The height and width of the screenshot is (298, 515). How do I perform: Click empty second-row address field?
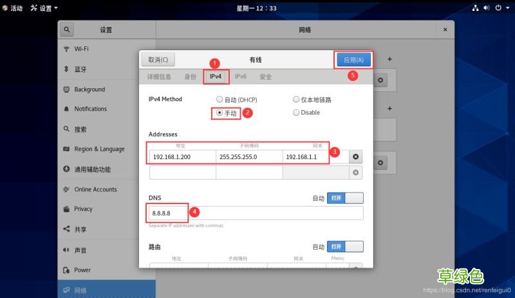pyautogui.click(x=183, y=172)
